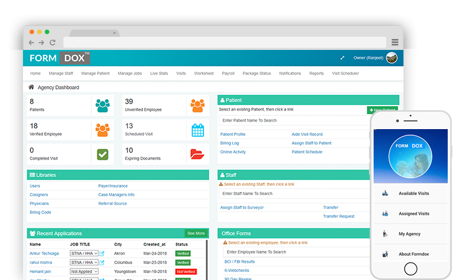Open the Manage Patient menu
The image size is (469, 280).
point(95,73)
